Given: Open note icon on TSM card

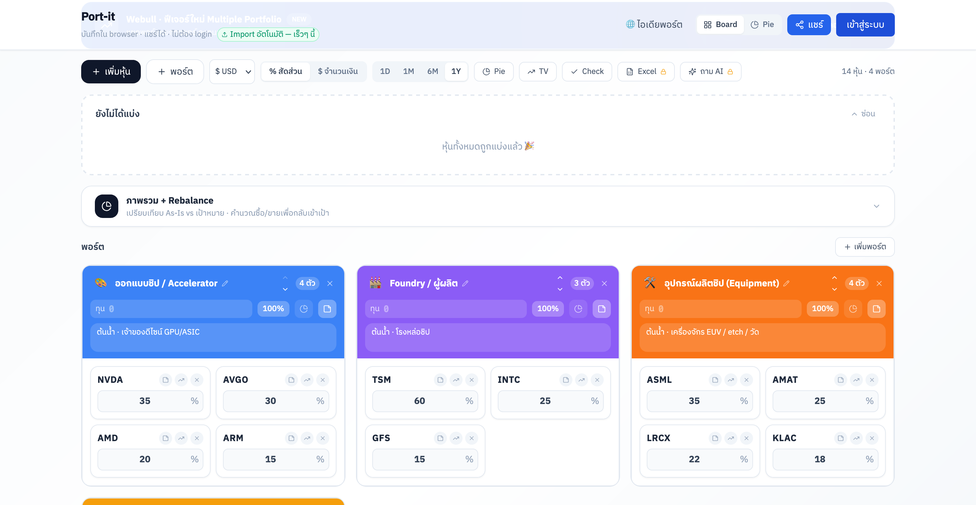Looking at the screenshot, I should [x=440, y=380].
